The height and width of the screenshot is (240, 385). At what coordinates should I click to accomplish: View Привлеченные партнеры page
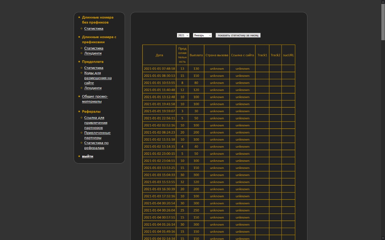tap(97, 135)
